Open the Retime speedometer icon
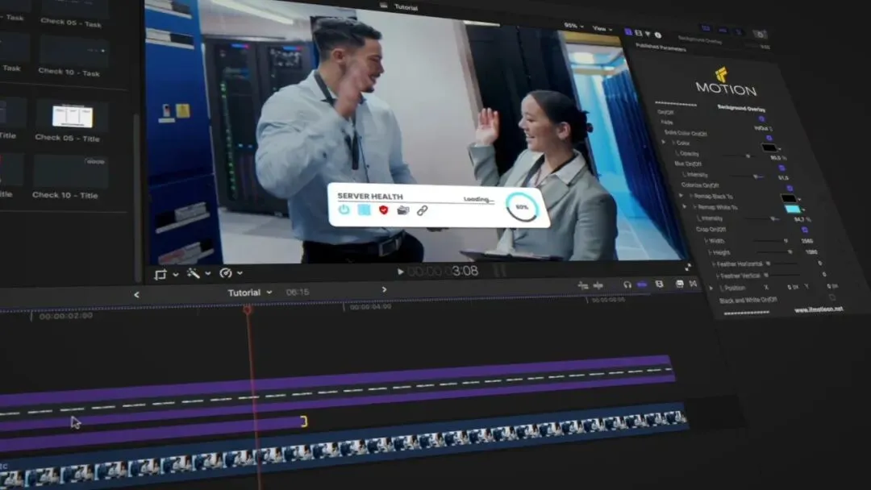The image size is (871, 490). [x=225, y=272]
